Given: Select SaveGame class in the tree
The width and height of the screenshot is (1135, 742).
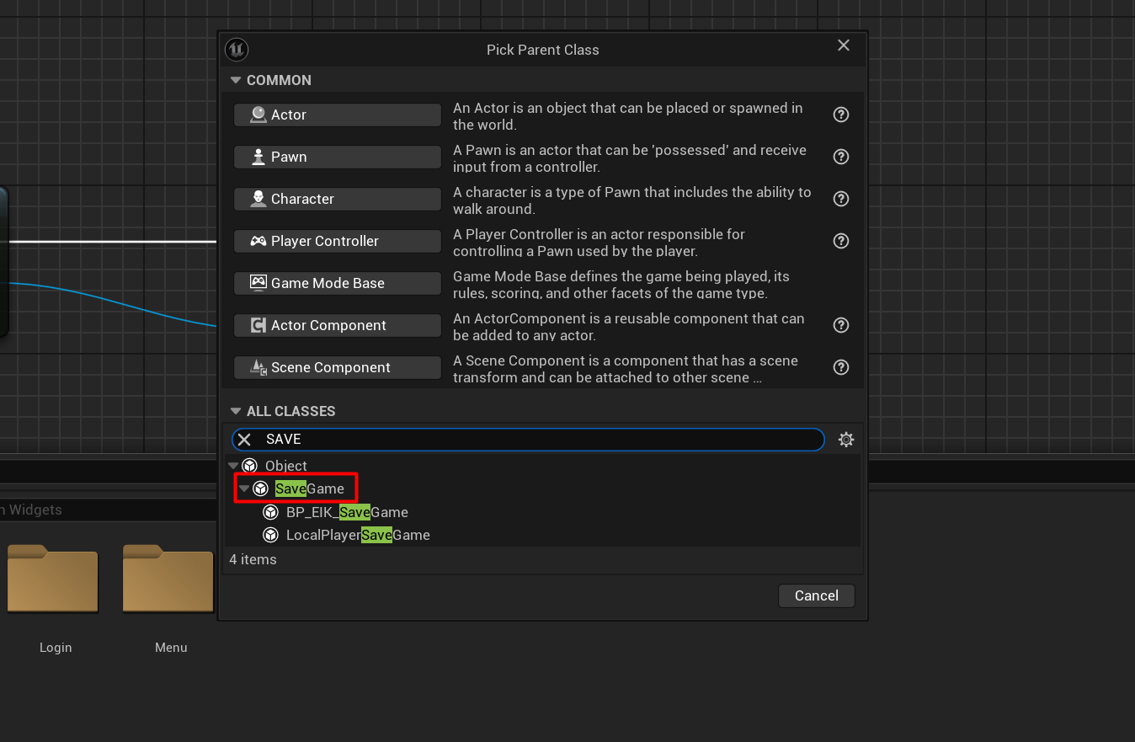Looking at the screenshot, I should (x=310, y=488).
